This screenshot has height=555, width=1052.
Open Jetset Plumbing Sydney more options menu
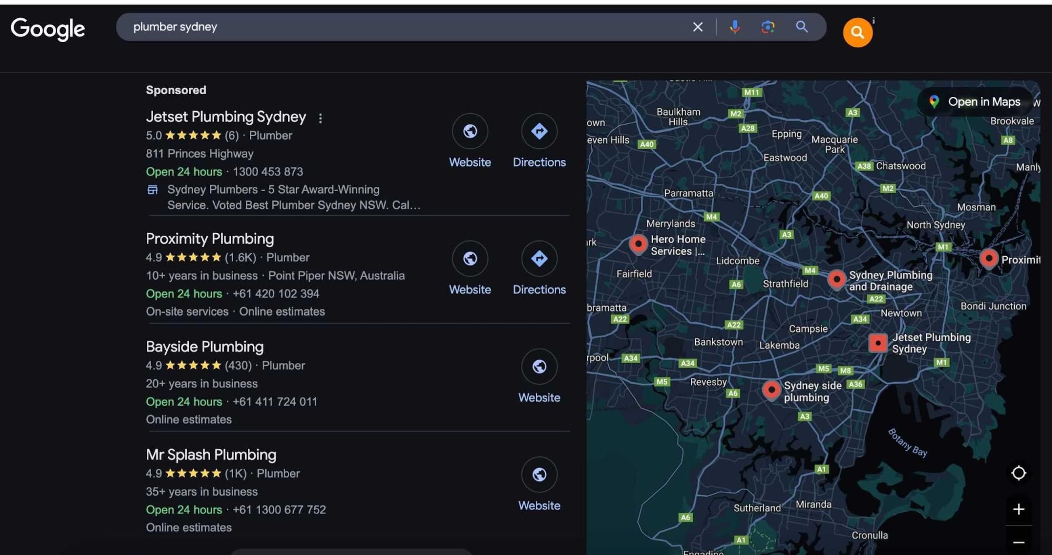click(x=320, y=118)
